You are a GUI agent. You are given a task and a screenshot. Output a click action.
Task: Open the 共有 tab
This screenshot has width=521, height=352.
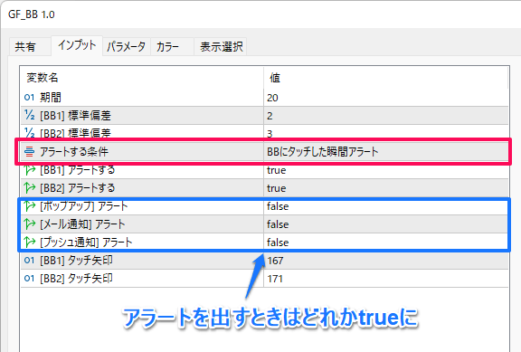(30, 46)
